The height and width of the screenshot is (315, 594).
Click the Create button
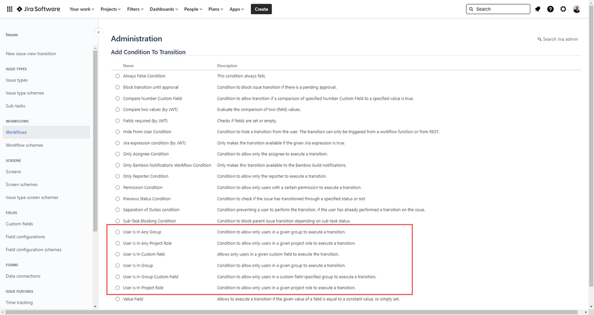pyautogui.click(x=262, y=9)
